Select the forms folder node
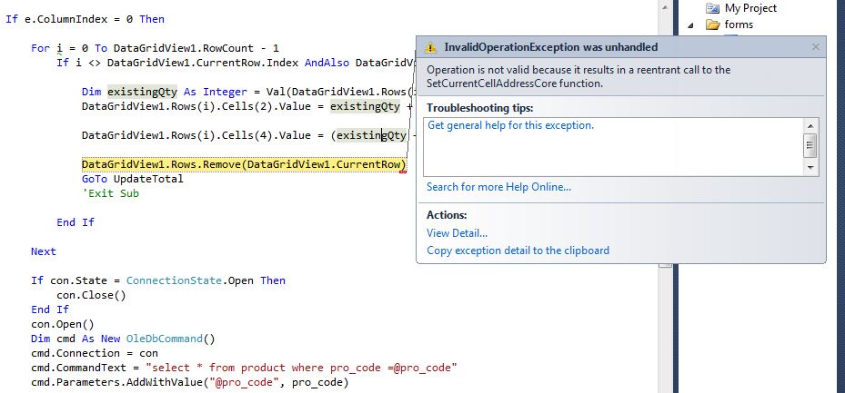845x393 pixels. (x=739, y=25)
